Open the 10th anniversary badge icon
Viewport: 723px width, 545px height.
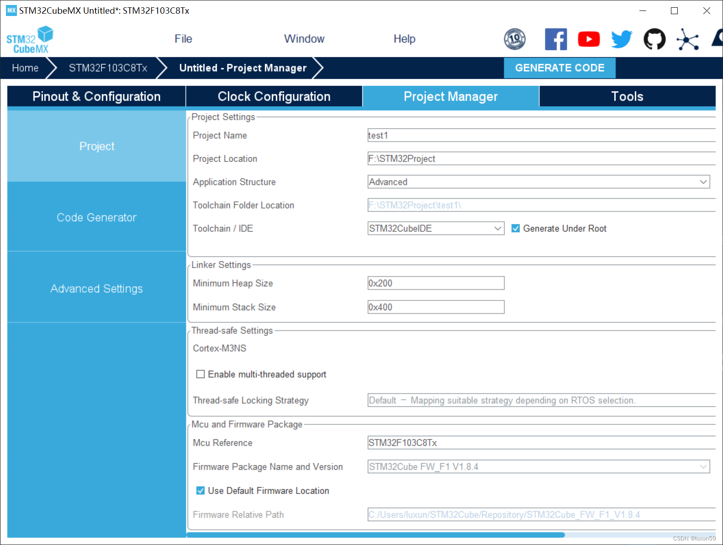coord(515,39)
